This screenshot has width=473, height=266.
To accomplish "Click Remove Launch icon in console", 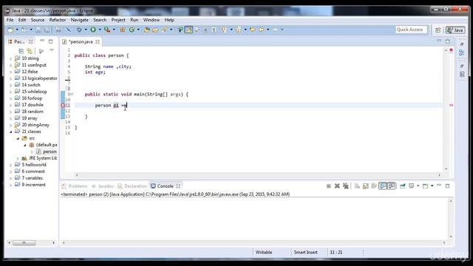I will point(337,186).
